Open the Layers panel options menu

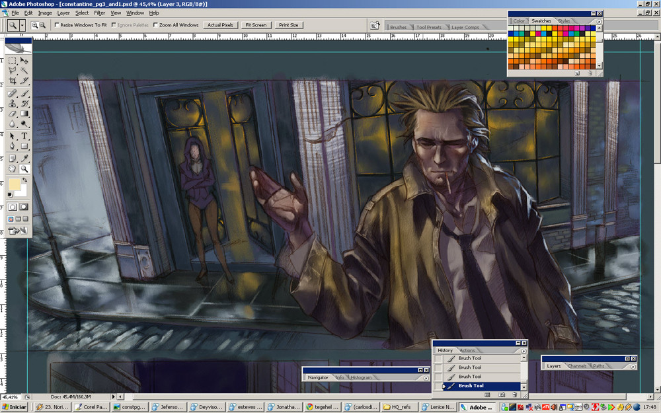pyautogui.click(x=633, y=367)
